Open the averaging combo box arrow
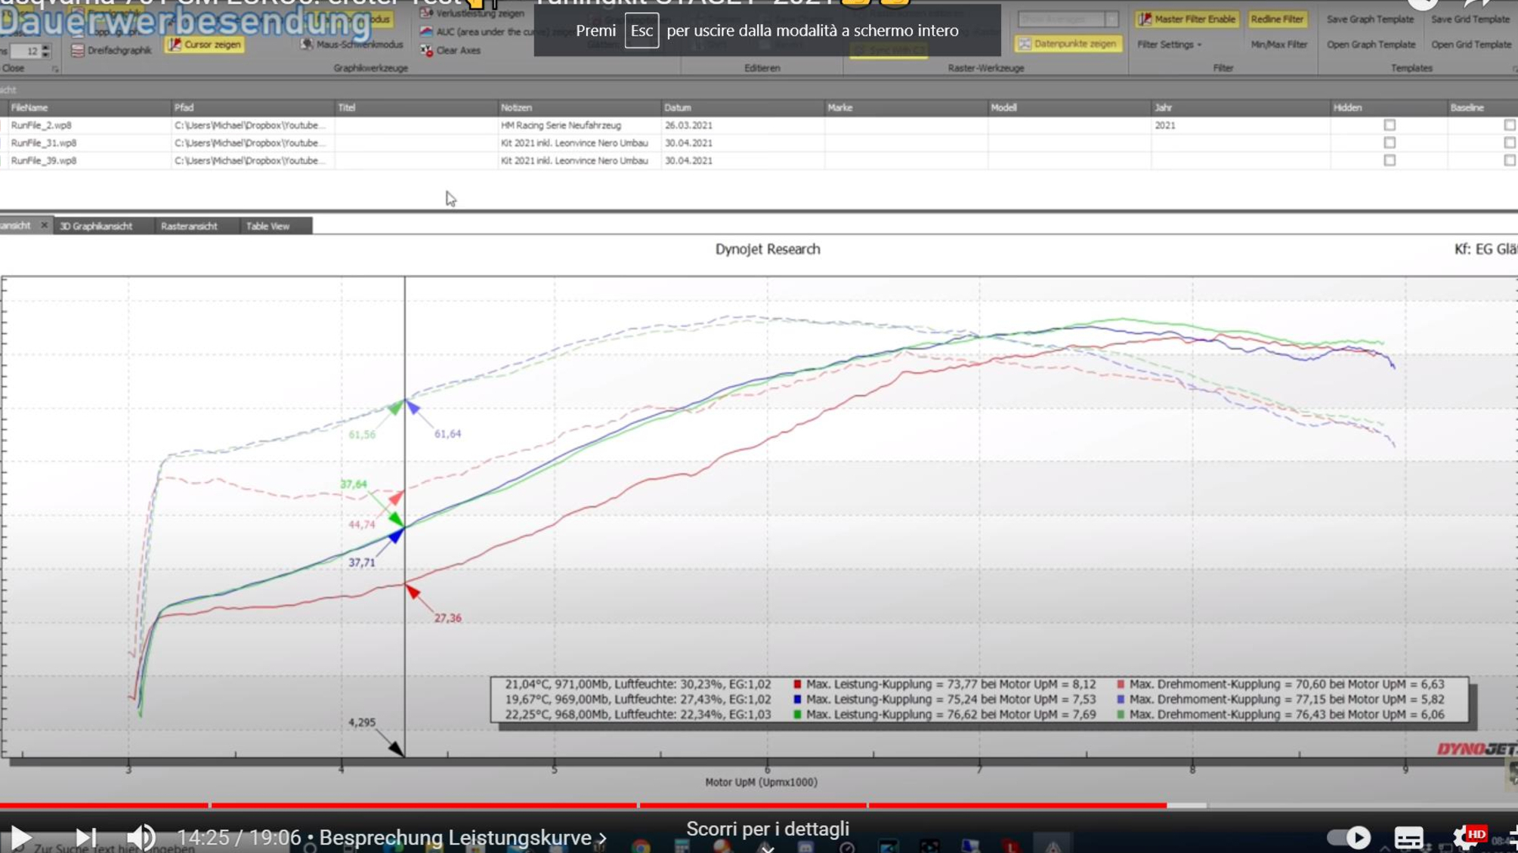The image size is (1518, 853). 1111,19
